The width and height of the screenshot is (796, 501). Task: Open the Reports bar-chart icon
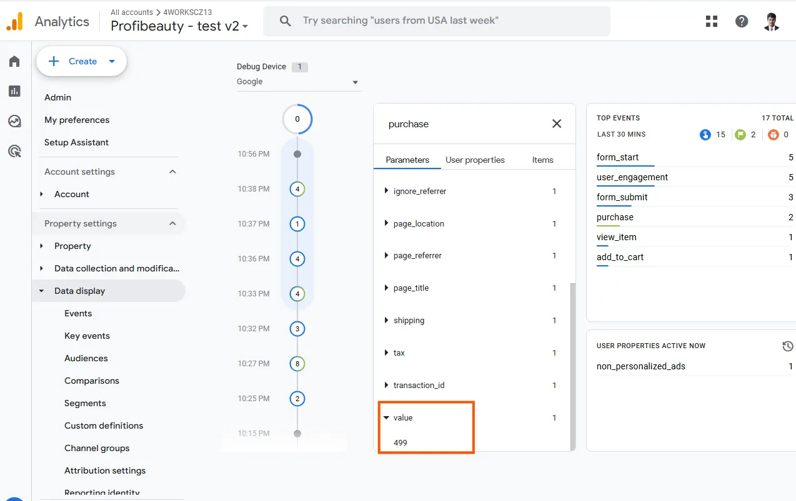click(x=14, y=91)
